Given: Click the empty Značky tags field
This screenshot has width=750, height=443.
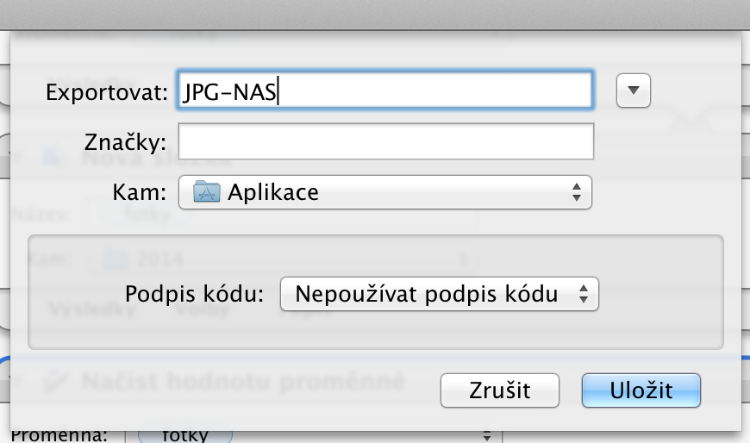Looking at the screenshot, I should [384, 141].
